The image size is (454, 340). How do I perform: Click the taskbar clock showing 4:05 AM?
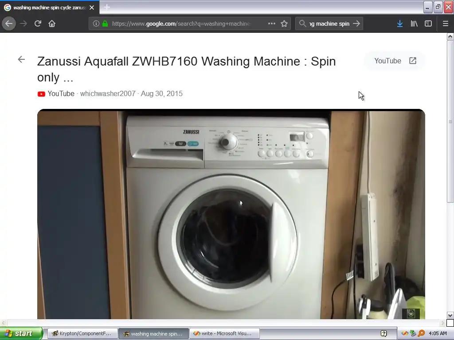tap(438, 334)
